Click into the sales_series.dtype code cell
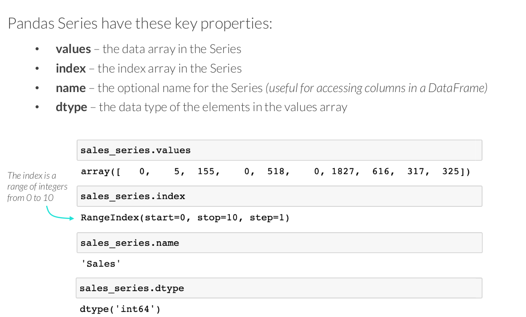The width and height of the screenshot is (526, 317). click(279, 288)
